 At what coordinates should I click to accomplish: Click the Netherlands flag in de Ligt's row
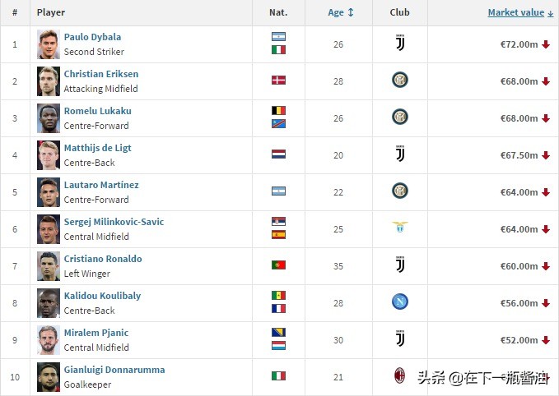point(278,154)
